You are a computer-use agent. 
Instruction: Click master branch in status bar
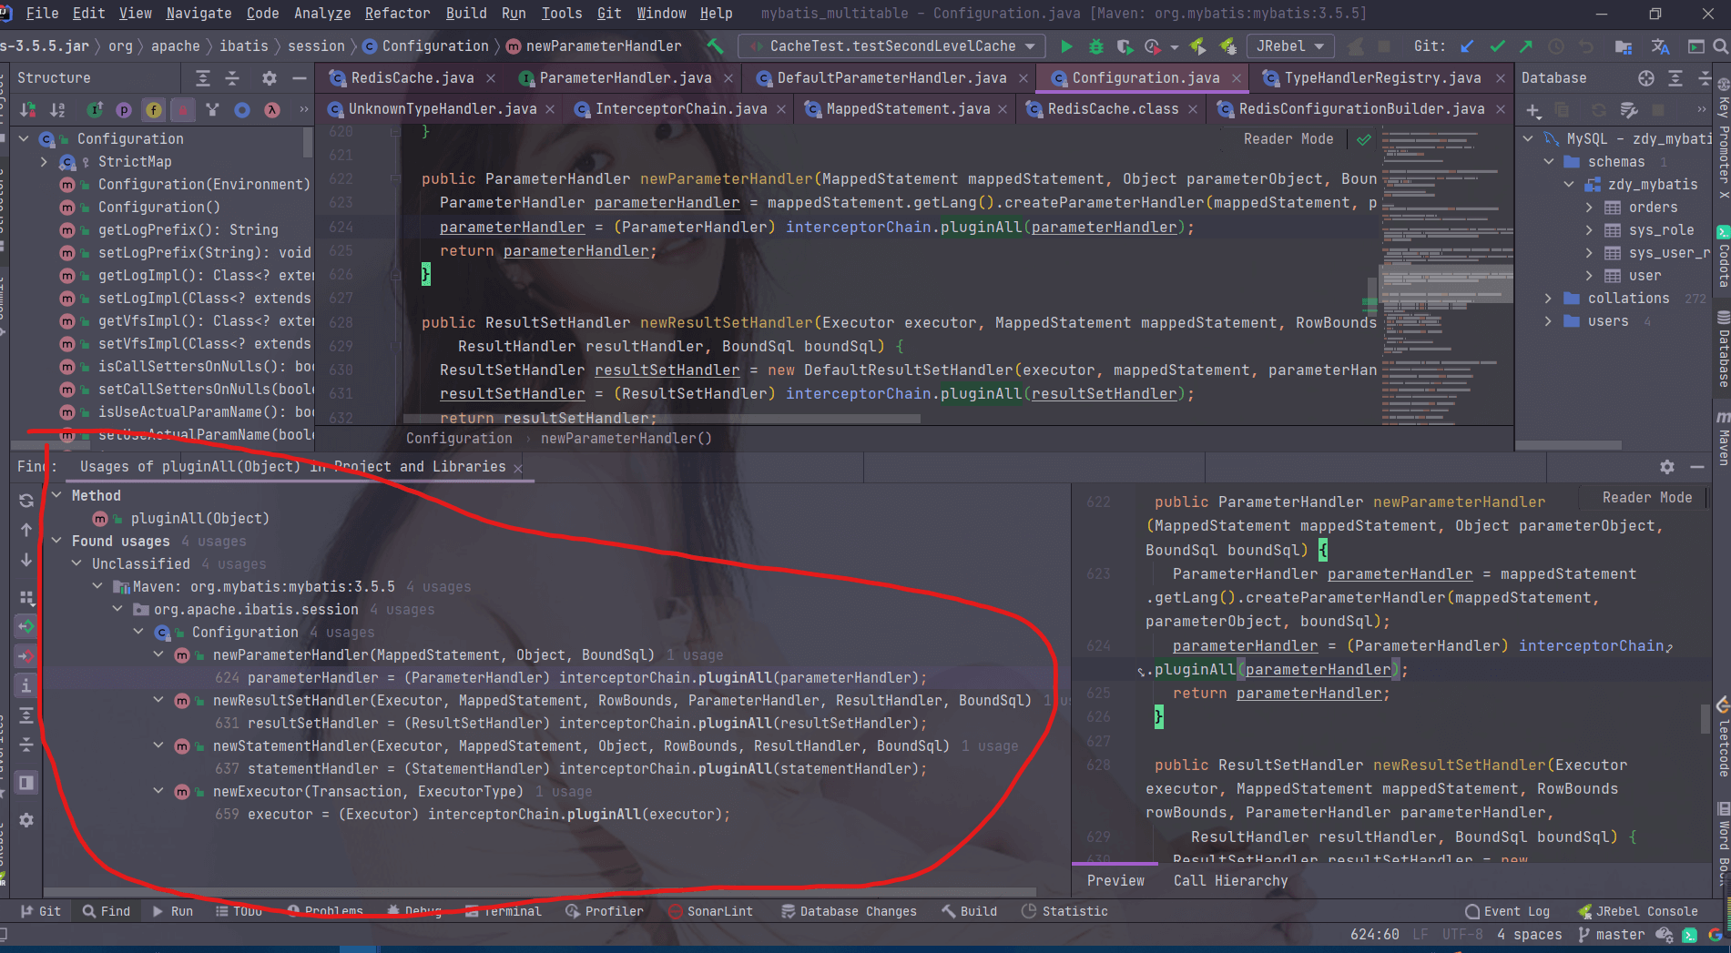pyautogui.click(x=1611, y=935)
